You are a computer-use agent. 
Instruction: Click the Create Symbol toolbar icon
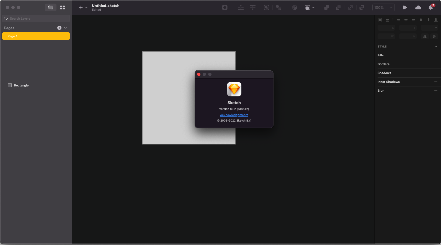pyautogui.click(x=225, y=7)
